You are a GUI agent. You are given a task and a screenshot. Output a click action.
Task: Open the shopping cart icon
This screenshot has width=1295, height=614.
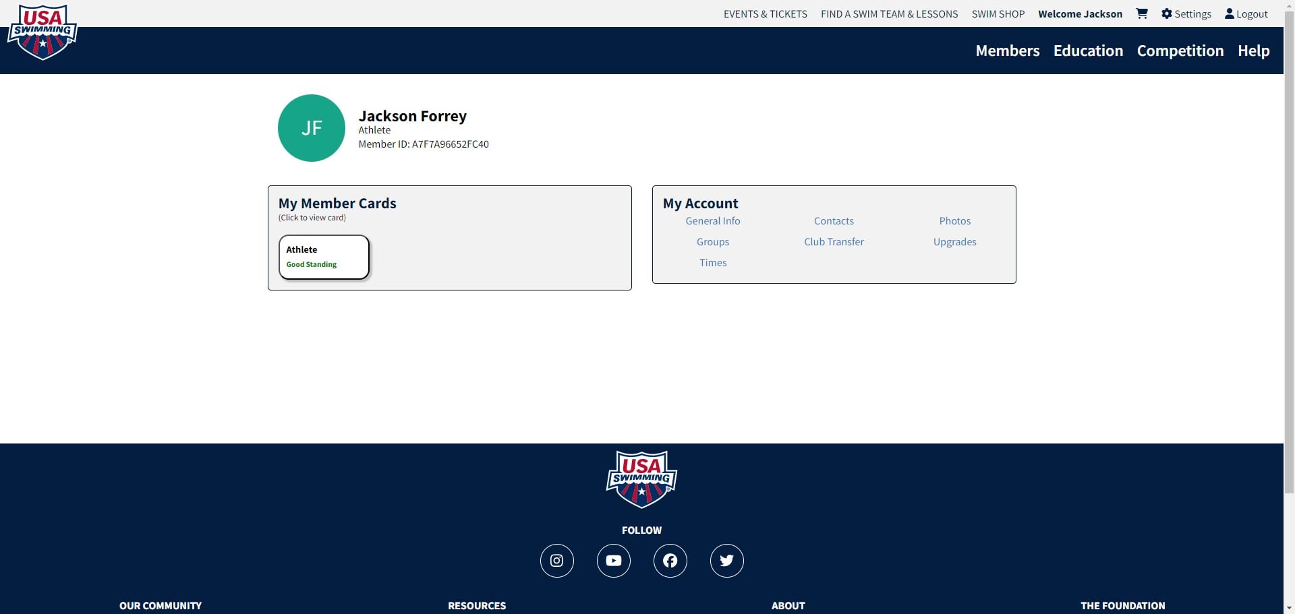click(x=1142, y=13)
